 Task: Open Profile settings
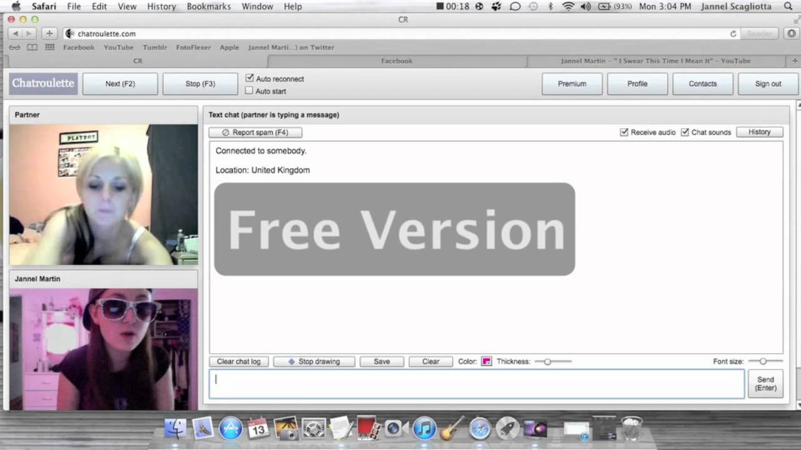[637, 84]
